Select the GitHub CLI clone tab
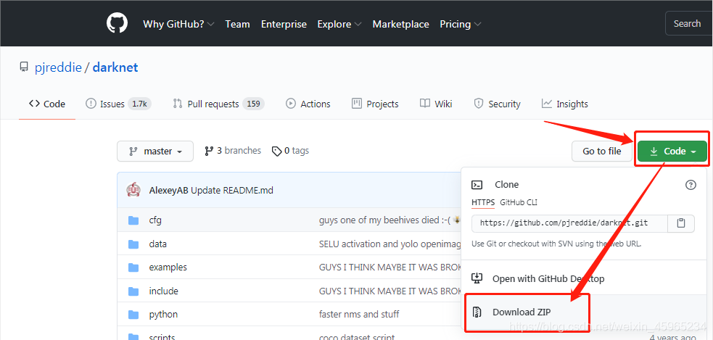 point(519,202)
